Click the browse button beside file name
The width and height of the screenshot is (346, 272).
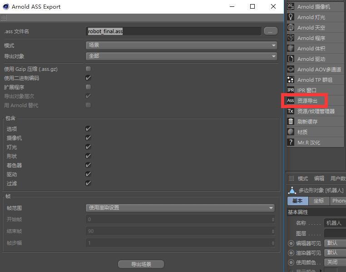(x=271, y=31)
